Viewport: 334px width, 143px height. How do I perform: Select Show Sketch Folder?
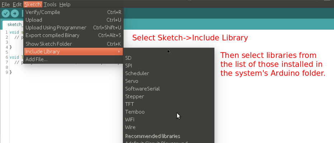coord(49,44)
